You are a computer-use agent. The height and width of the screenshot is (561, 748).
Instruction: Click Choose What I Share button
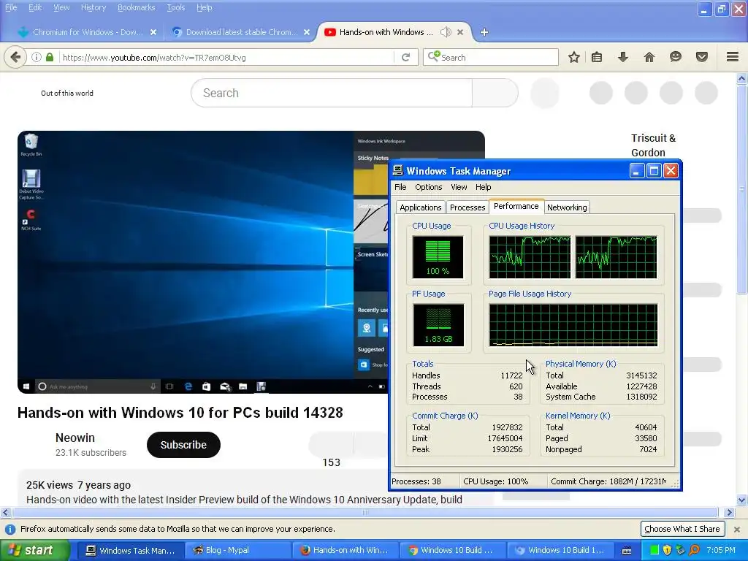pyautogui.click(x=682, y=529)
